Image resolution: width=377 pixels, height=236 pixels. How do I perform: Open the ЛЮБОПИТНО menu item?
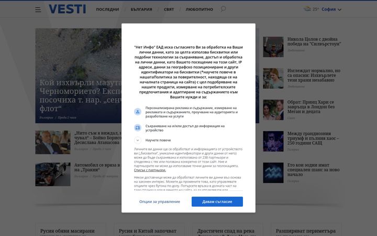pyautogui.click(x=199, y=9)
